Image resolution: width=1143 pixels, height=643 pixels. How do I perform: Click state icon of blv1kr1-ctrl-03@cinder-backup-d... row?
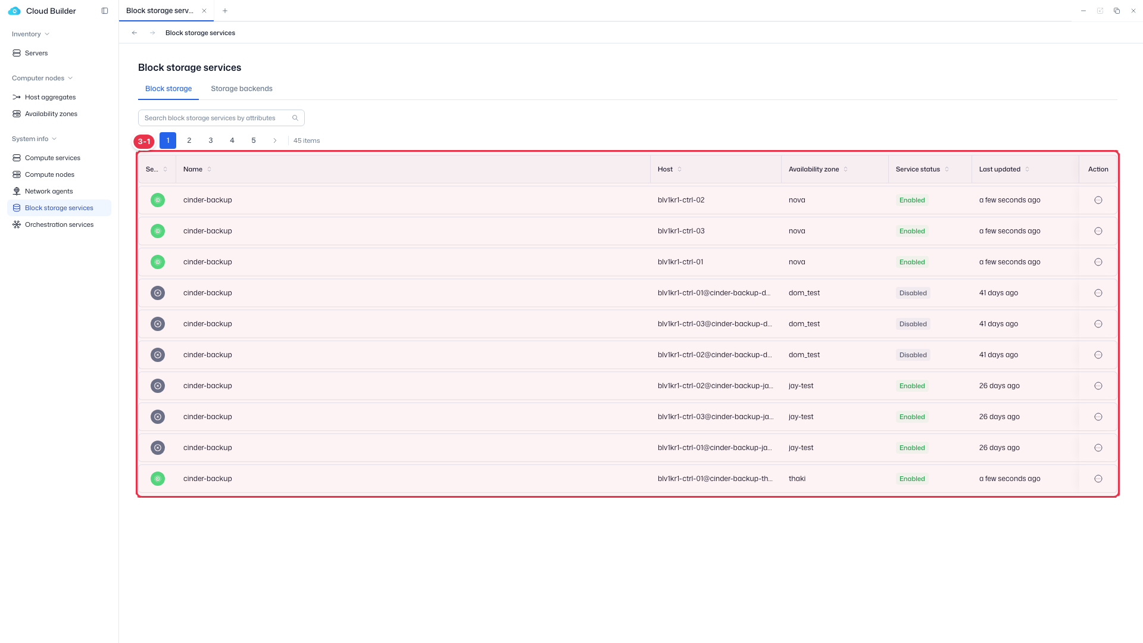coord(158,324)
